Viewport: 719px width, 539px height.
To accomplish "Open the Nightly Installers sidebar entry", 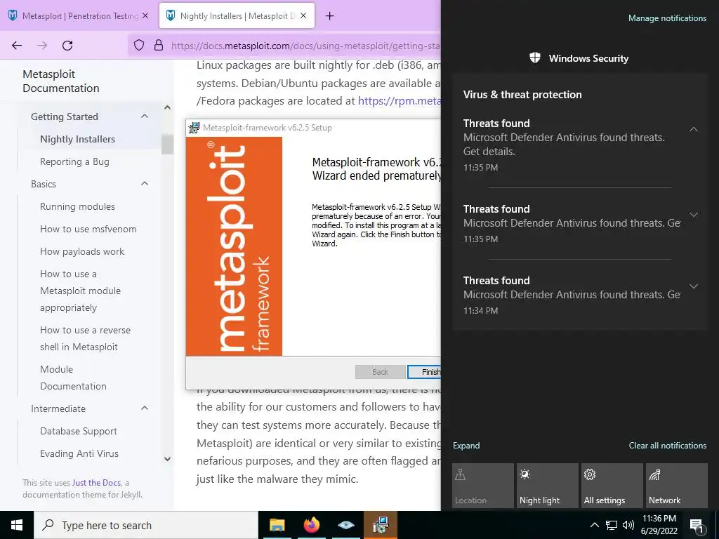I will [77, 139].
